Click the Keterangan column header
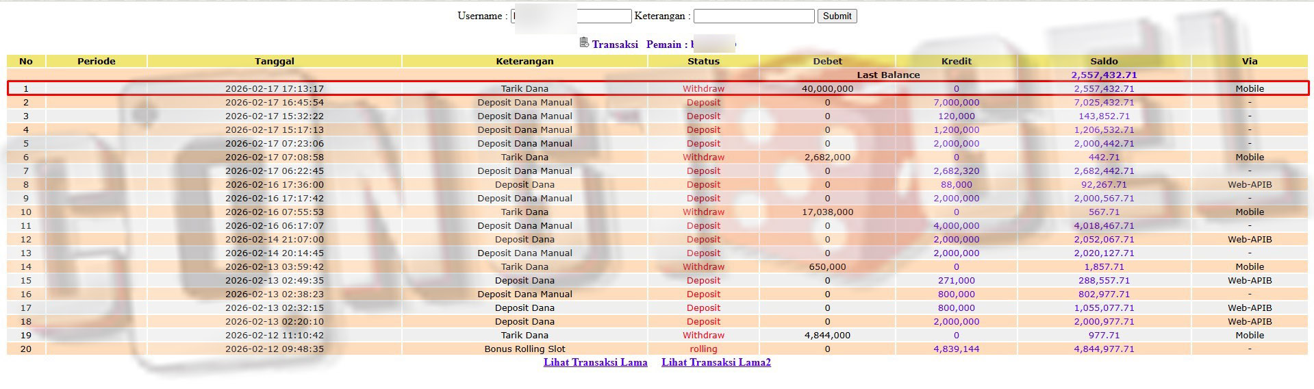The width and height of the screenshot is (1314, 389). [x=525, y=61]
